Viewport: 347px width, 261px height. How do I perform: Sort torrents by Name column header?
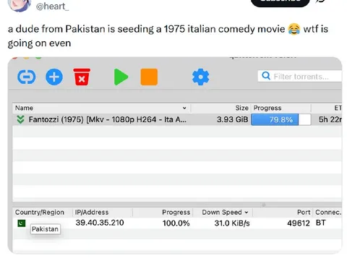click(x=102, y=108)
